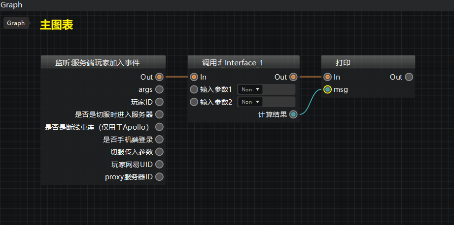Screen dimensions: 454x225
Task: Select the proxy服务器ID output port
Action: (159, 177)
